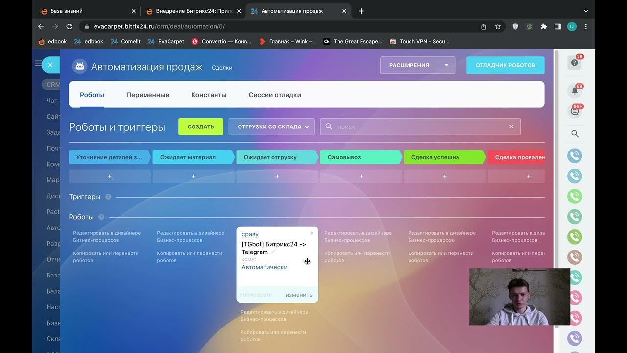
Task: Select the Уточнение деталей stage header
Action: [109, 157]
